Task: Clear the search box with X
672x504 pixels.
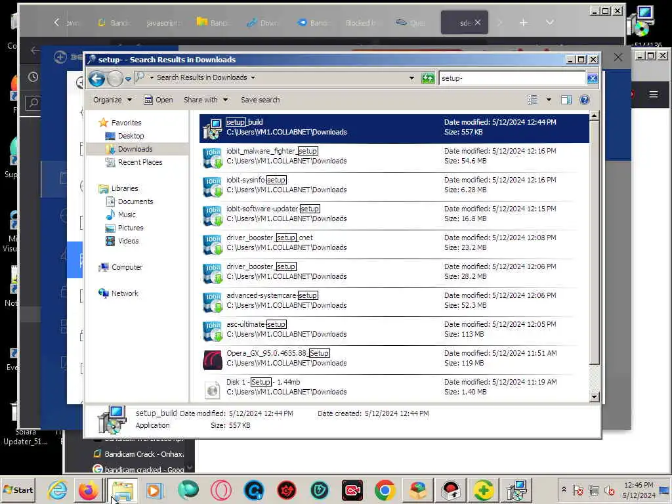Action: (x=593, y=78)
